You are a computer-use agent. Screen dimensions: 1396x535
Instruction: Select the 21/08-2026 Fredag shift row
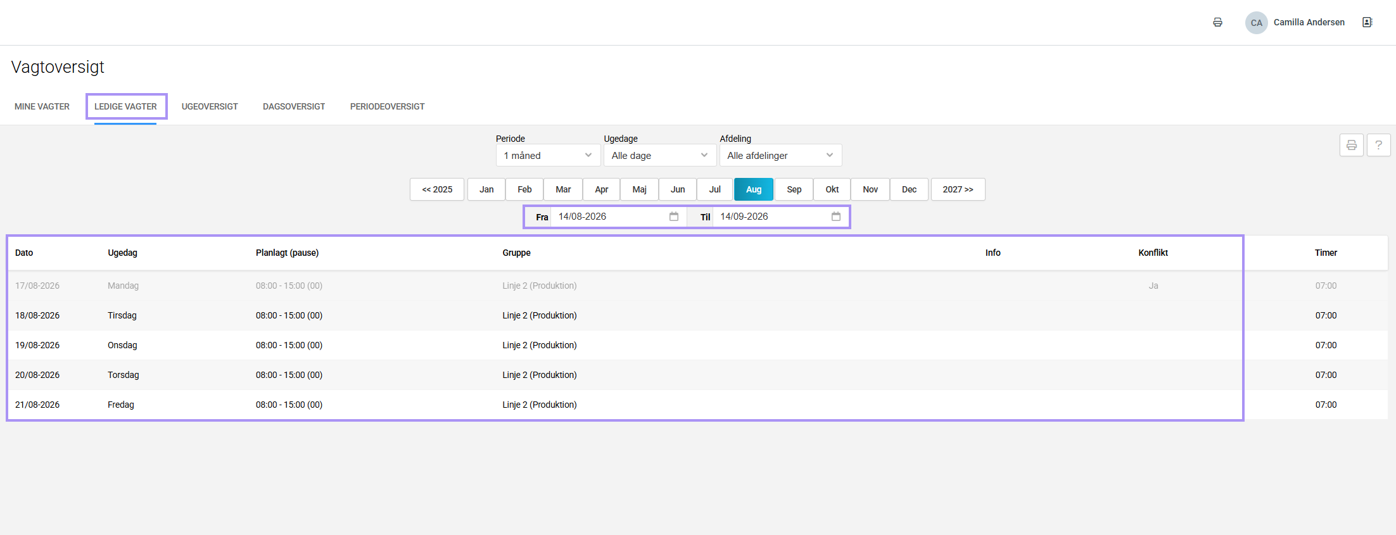pos(697,405)
